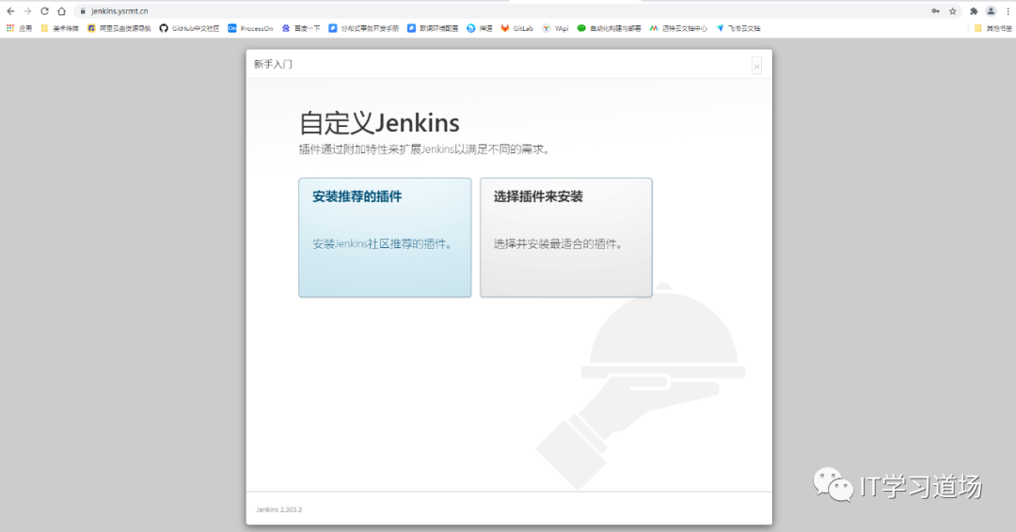Open the 迈特云文档中心 bookmark
1016x532 pixels.
tap(678, 28)
